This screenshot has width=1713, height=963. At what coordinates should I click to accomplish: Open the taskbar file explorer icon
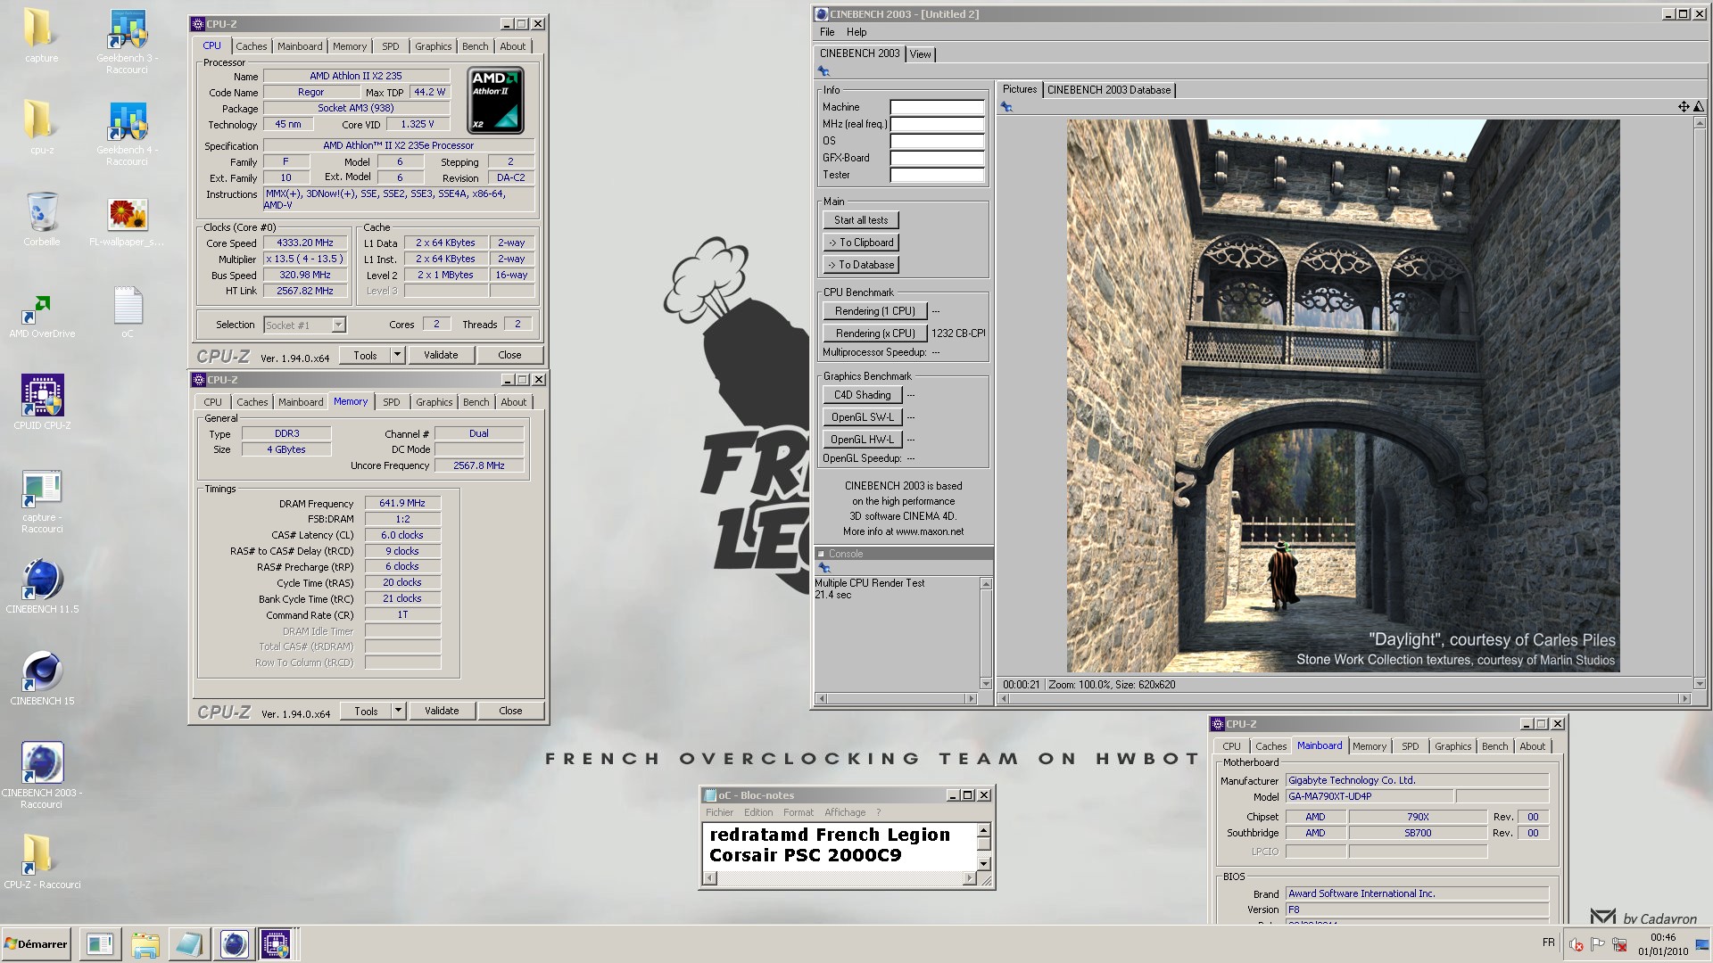coord(145,944)
